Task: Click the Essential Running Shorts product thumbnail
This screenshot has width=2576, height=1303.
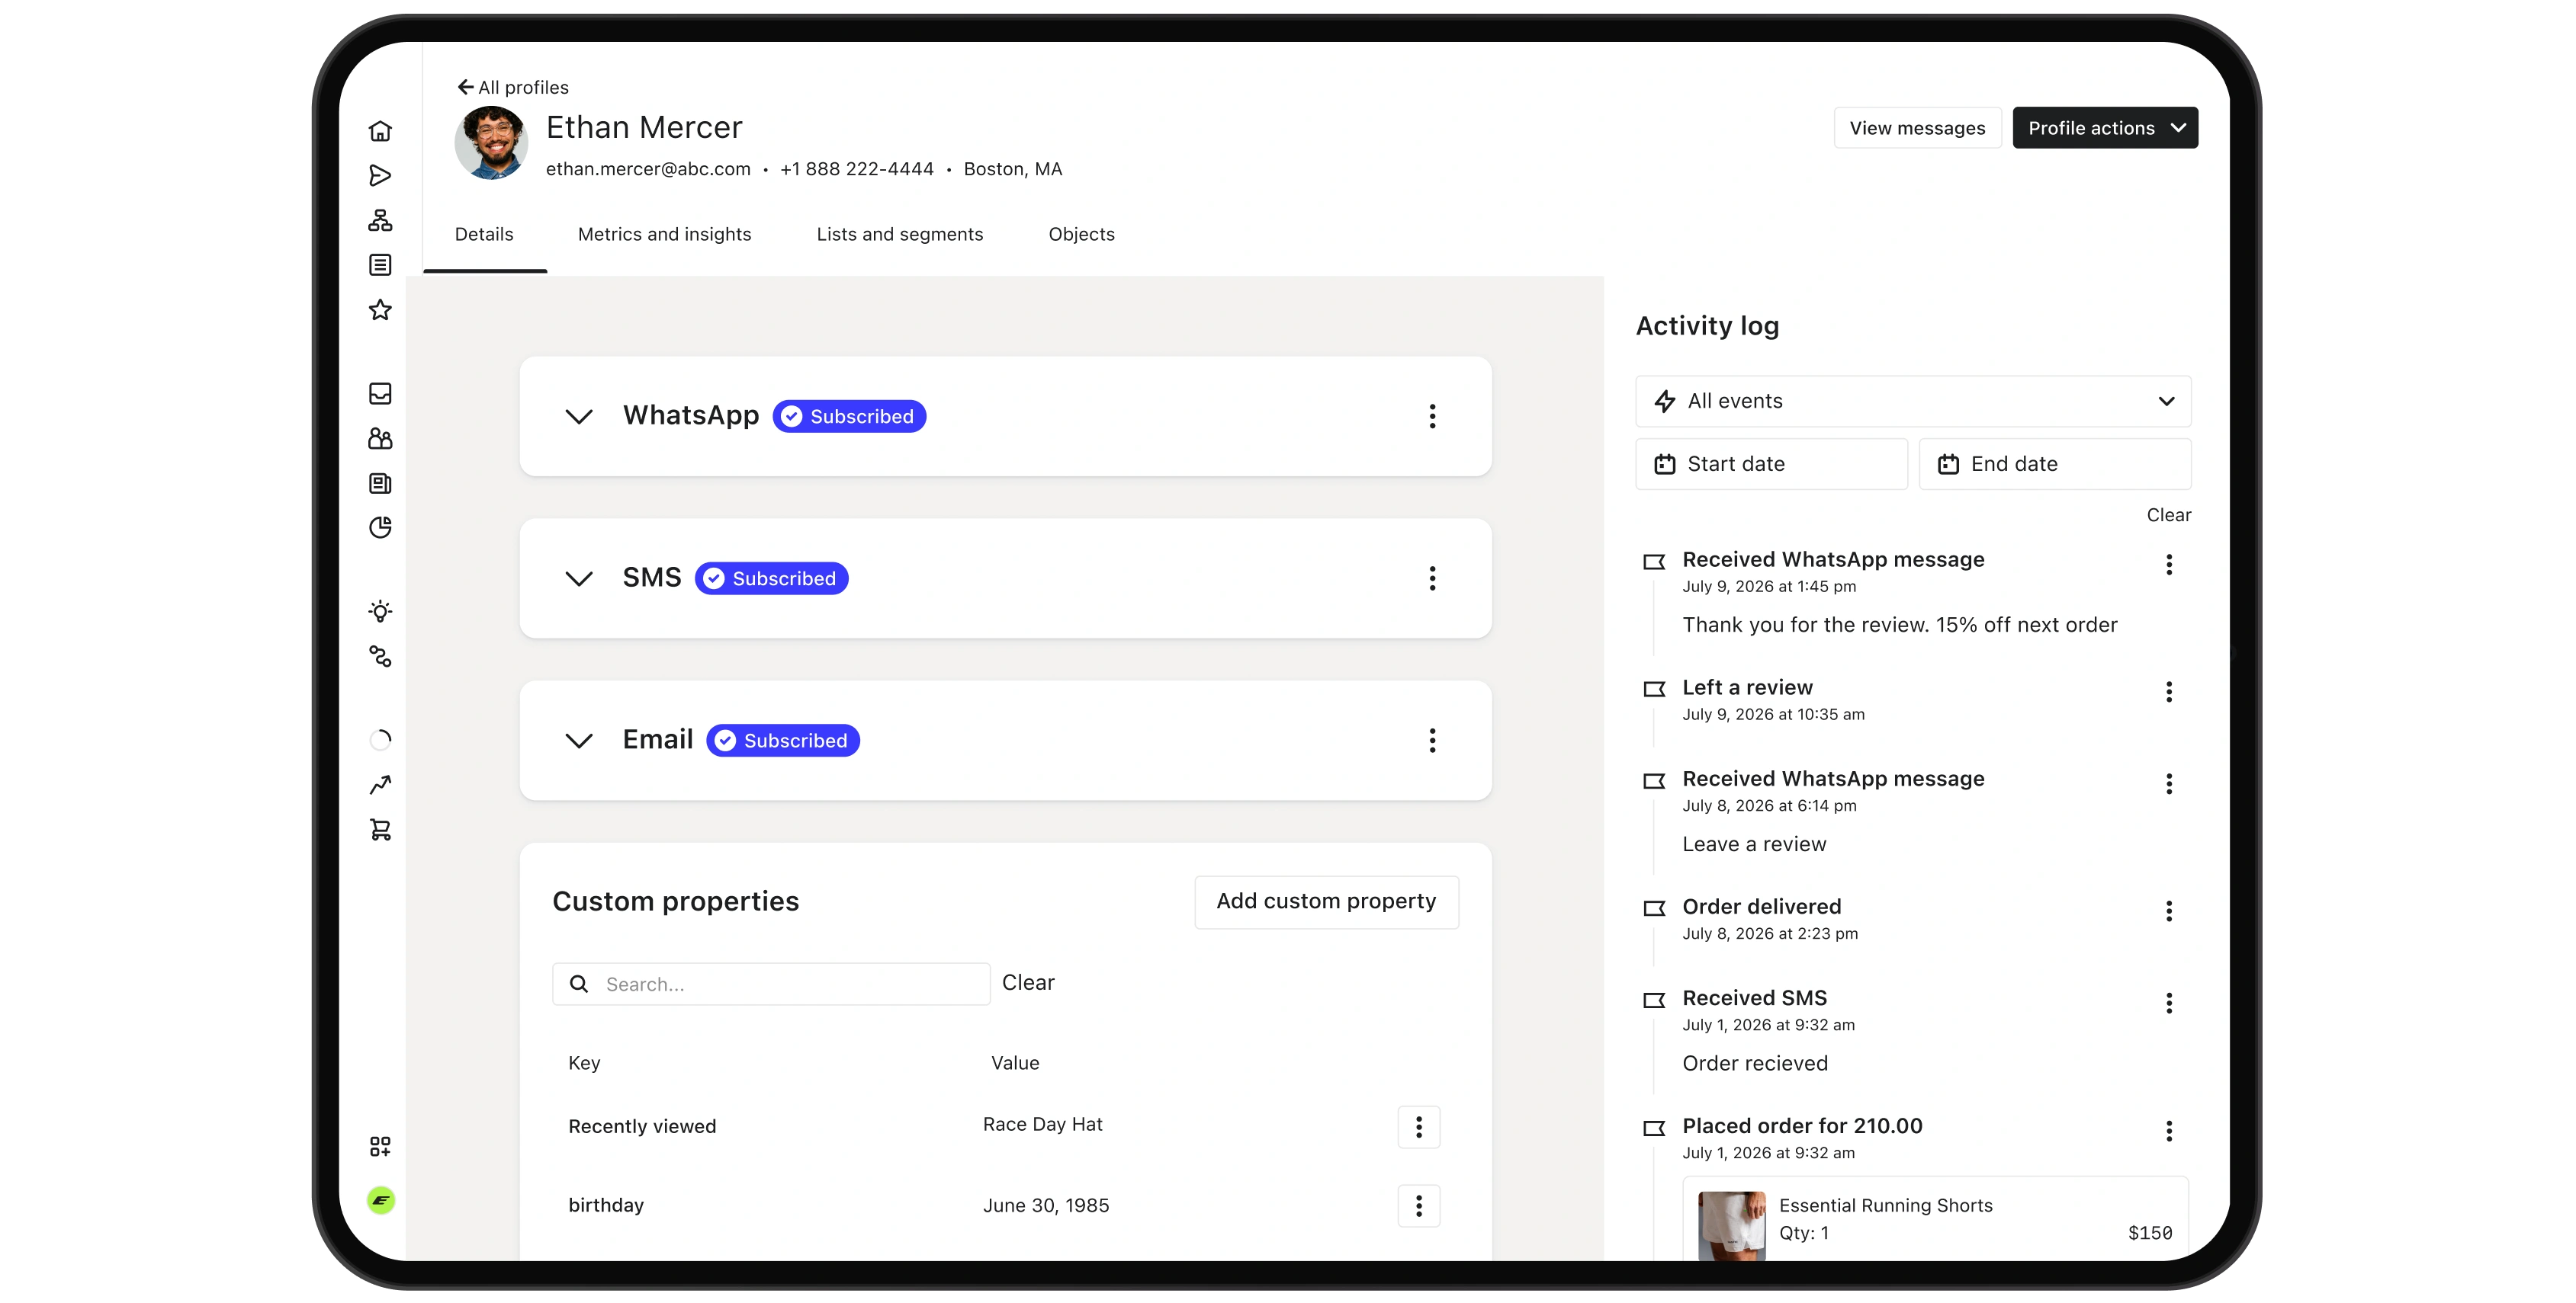Action: (1732, 1225)
